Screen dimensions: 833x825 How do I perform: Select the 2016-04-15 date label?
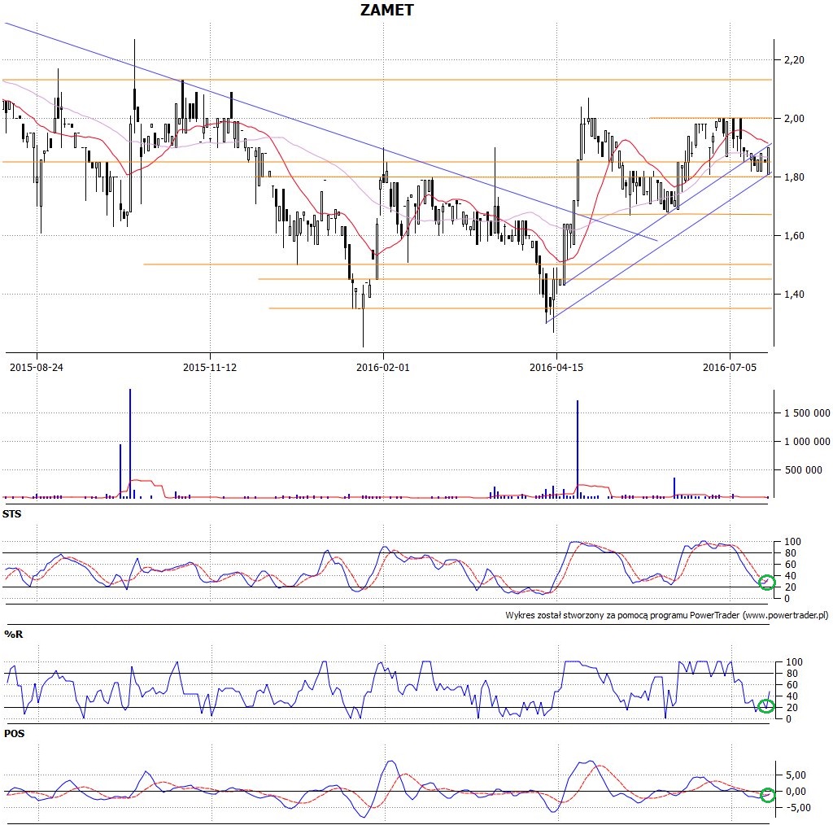556,367
